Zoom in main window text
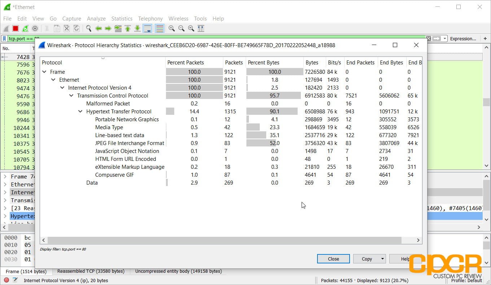 (172, 28)
